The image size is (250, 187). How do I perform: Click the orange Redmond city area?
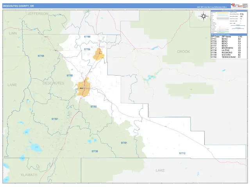98,55
